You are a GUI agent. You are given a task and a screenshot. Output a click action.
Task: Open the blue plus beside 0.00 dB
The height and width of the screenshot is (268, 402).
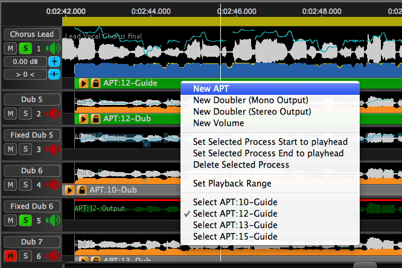coord(54,62)
